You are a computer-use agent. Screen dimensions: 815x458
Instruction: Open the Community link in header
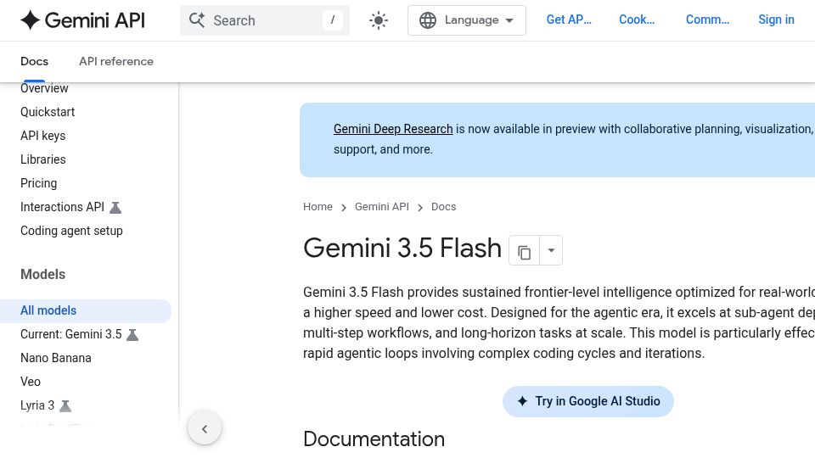tap(707, 20)
